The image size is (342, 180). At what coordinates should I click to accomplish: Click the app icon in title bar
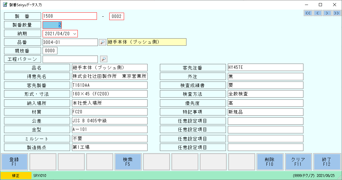click(5, 5)
